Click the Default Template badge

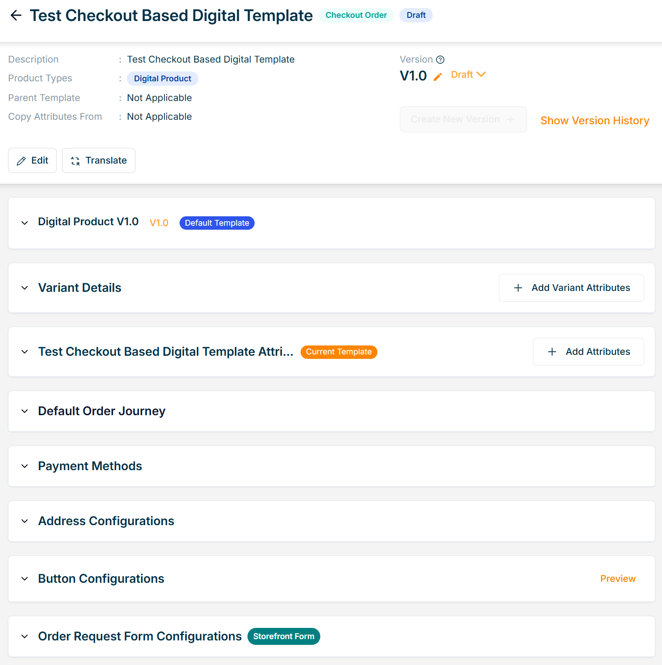click(217, 223)
